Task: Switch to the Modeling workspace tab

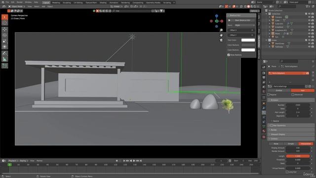Action: [56, 2]
